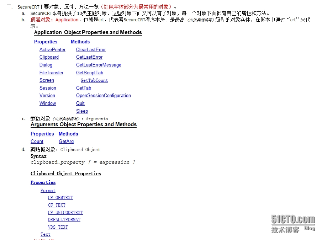This screenshot has width=322, height=240.
Task: Open the GetTab method link
Action: [x=84, y=88]
